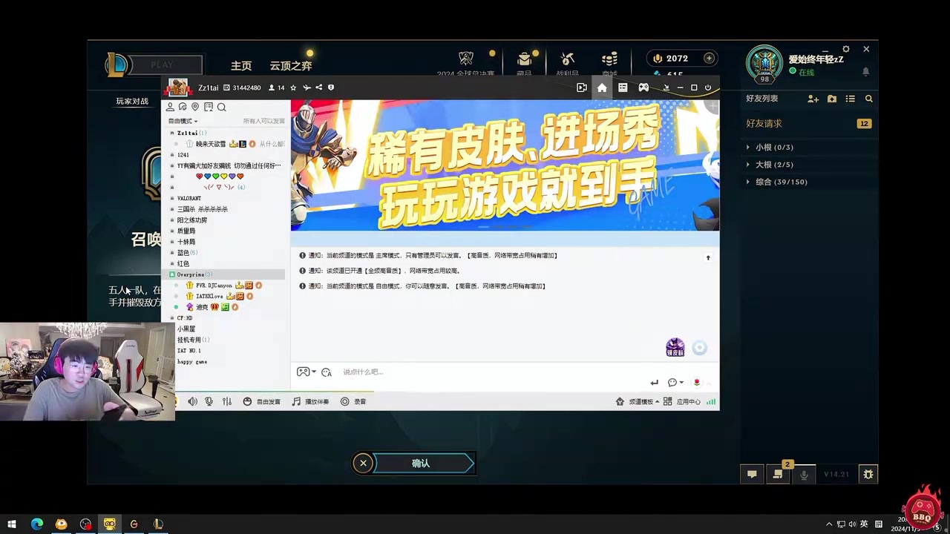Screen dimensions: 950x534
Task: Toggle the League voice chat microphone
Action: (x=803, y=475)
